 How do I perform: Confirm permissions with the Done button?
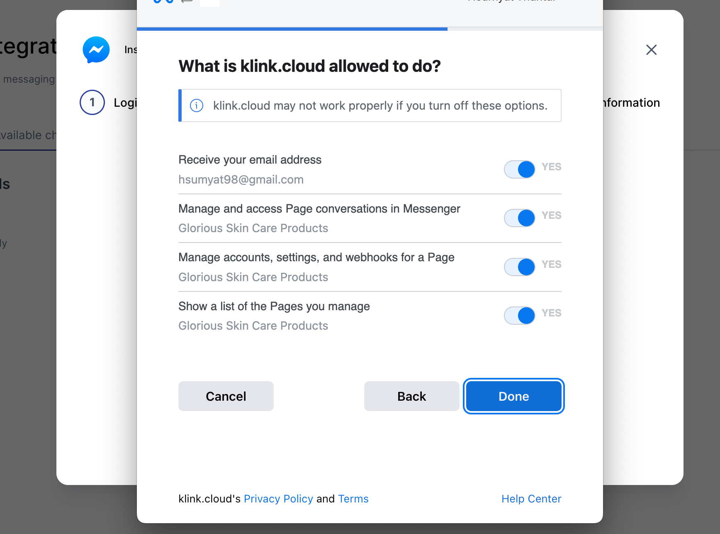click(x=513, y=396)
